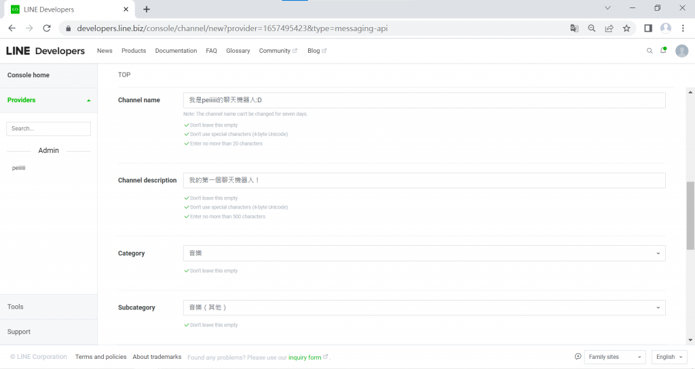695x369 pixels.
Task: Open Chrome's three-dot menu
Action: point(683,28)
